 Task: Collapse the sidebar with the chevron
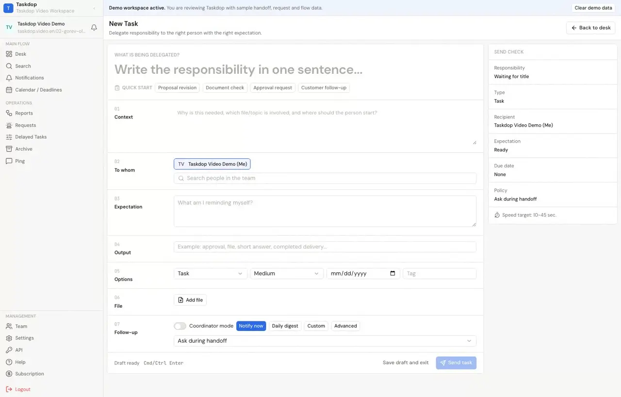point(94,8)
